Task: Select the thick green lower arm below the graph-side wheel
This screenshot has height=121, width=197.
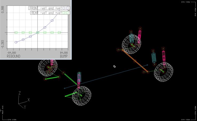Action: 52,78
